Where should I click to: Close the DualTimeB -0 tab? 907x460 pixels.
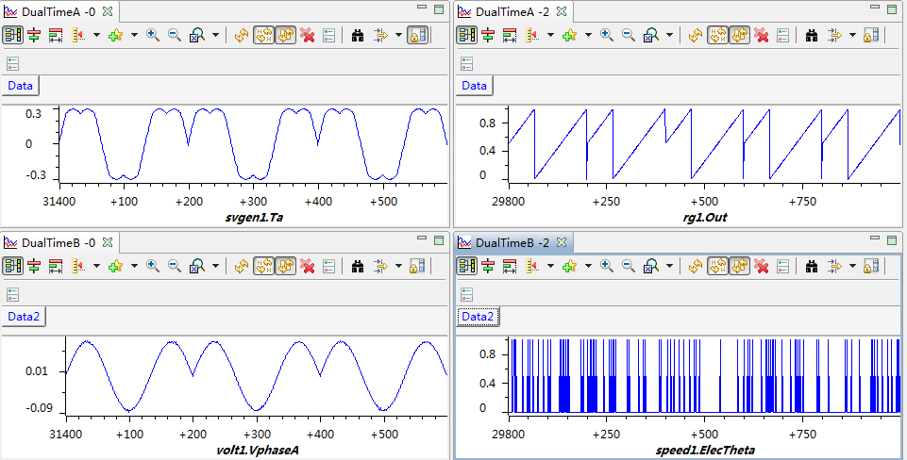coord(107,242)
